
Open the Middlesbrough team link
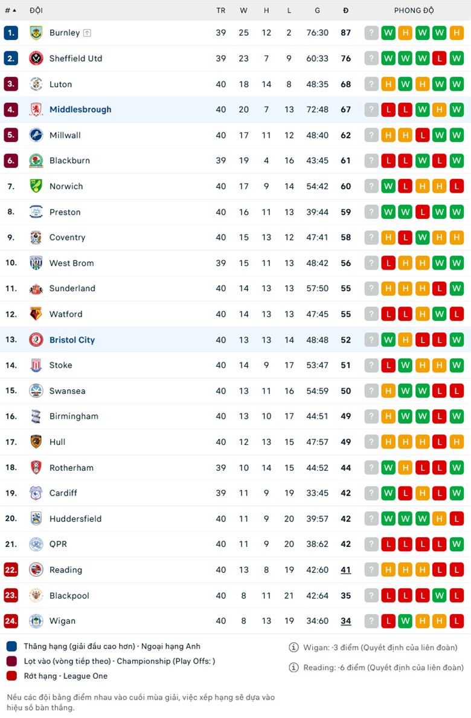[x=81, y=109]
